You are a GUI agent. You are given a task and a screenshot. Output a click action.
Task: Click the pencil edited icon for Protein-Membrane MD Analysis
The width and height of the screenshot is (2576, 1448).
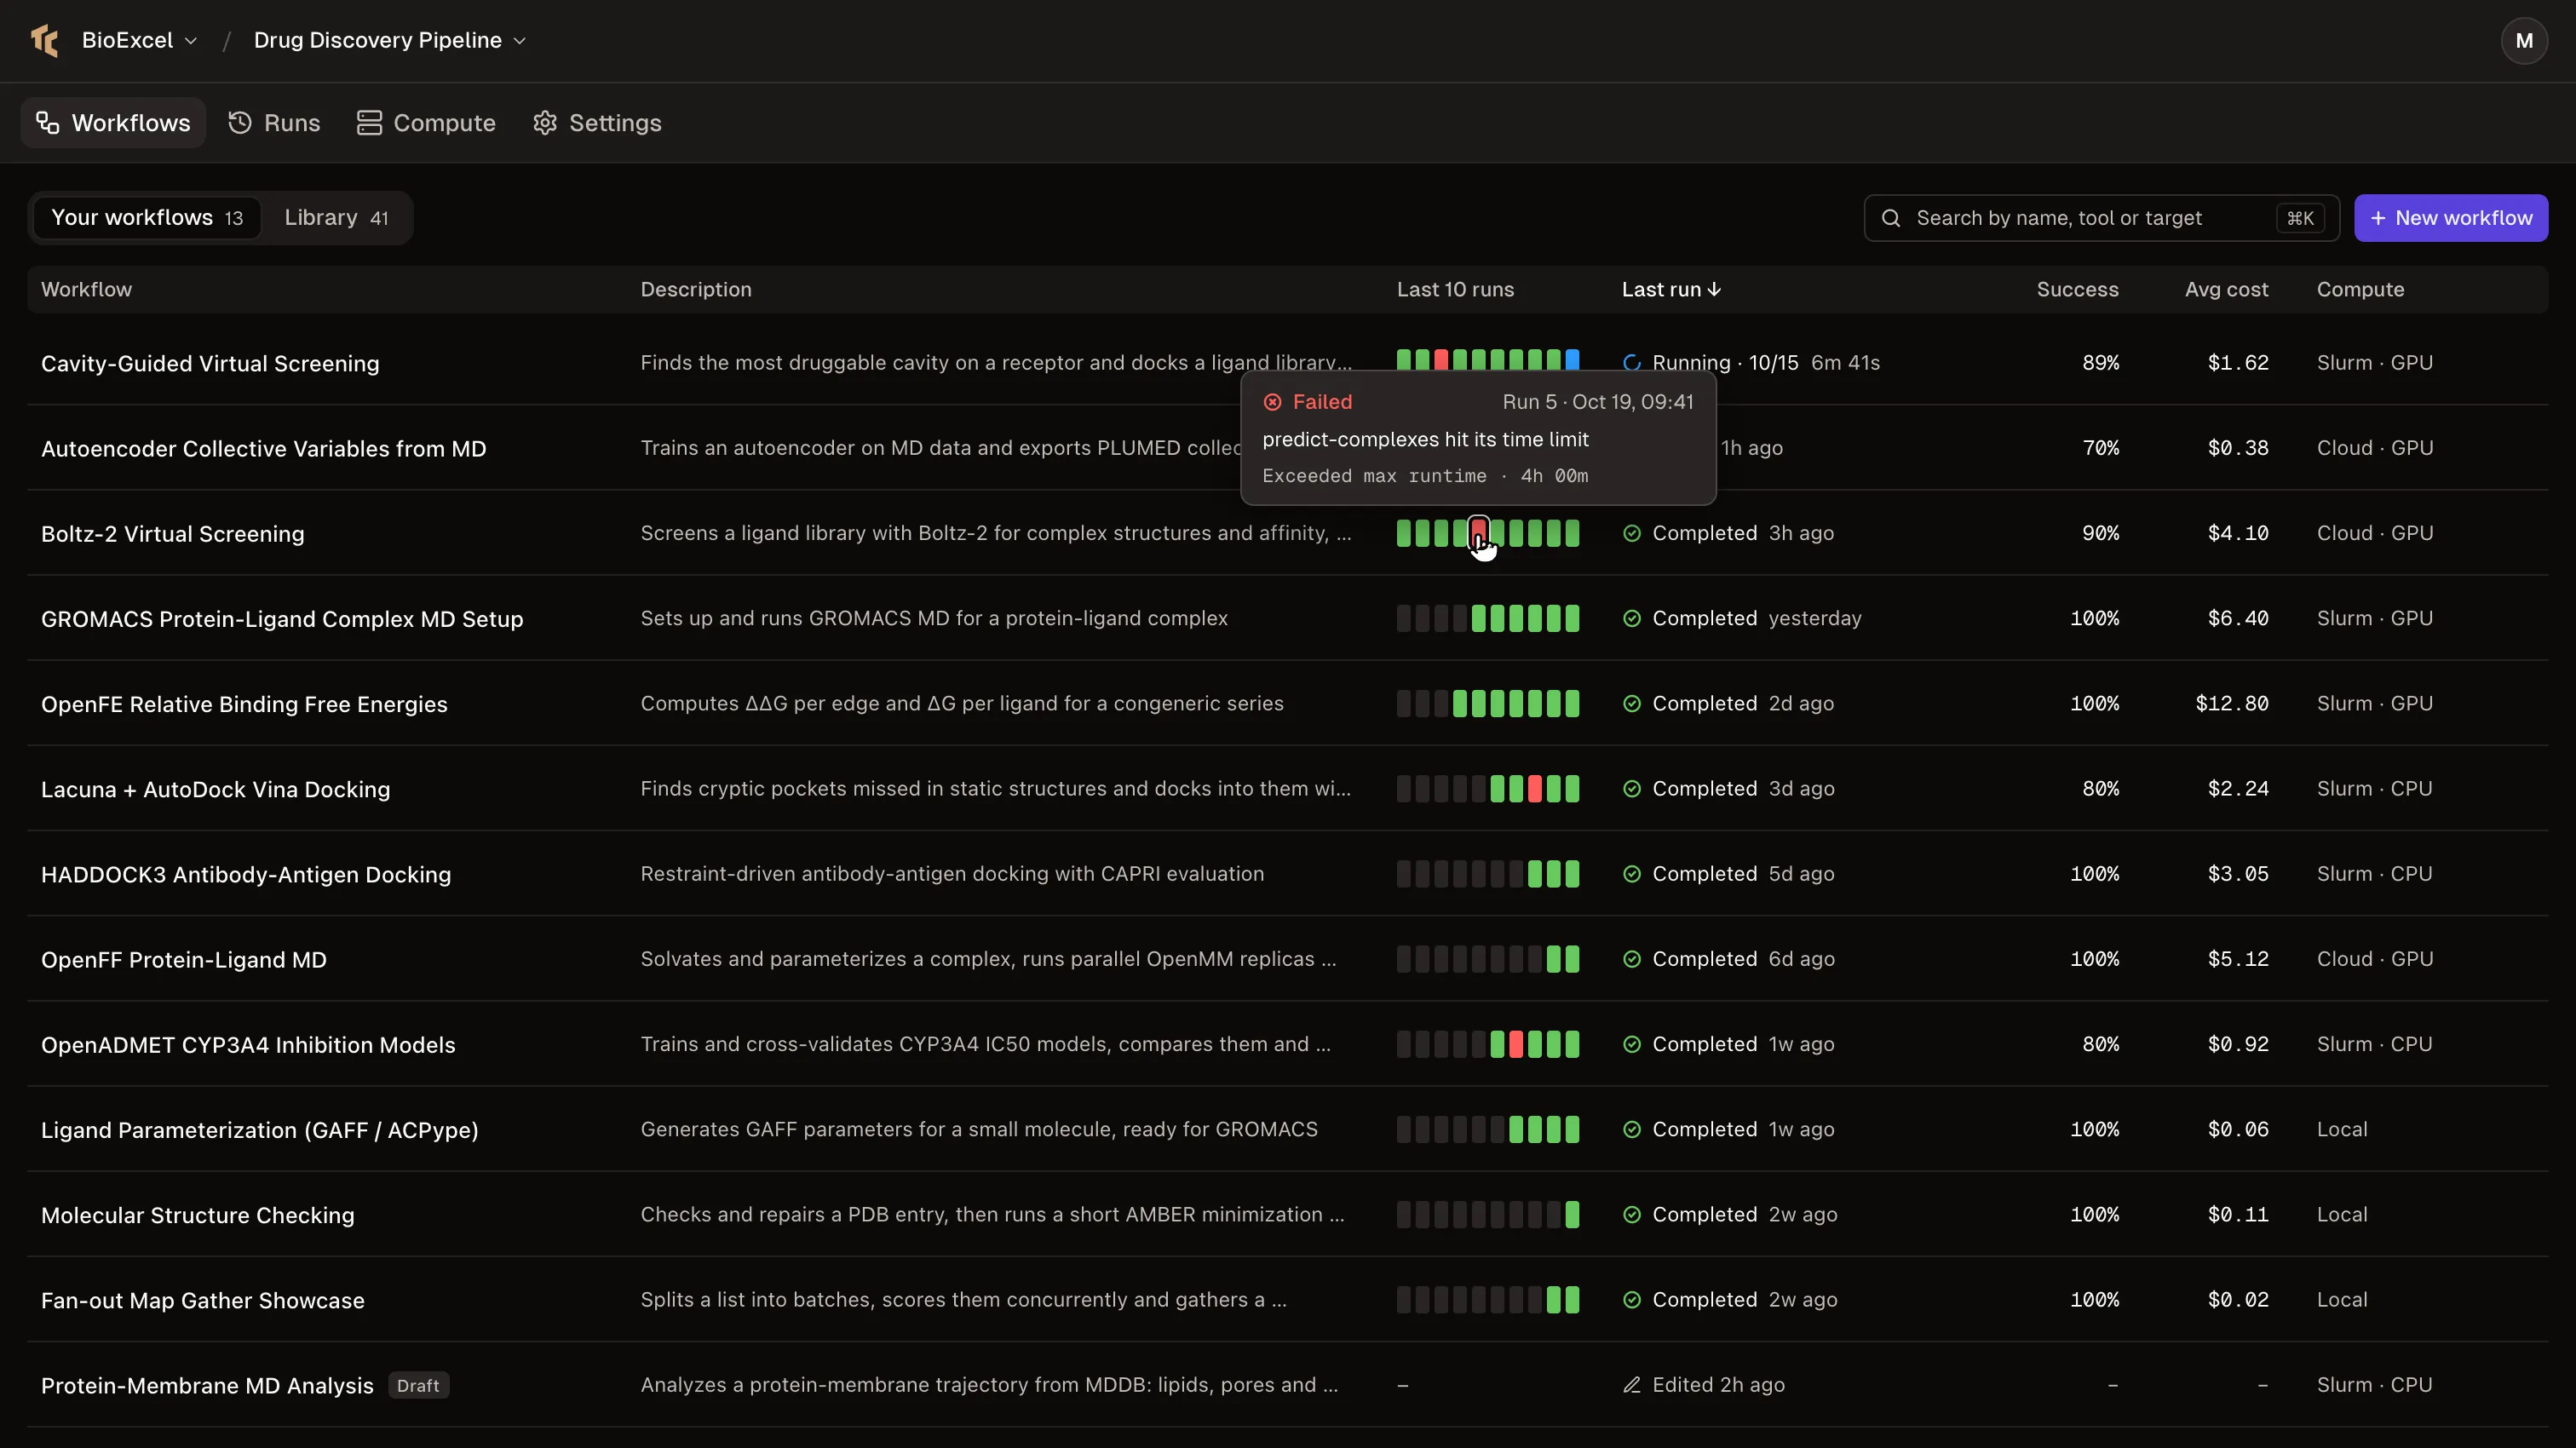tap(1632, 1385)
